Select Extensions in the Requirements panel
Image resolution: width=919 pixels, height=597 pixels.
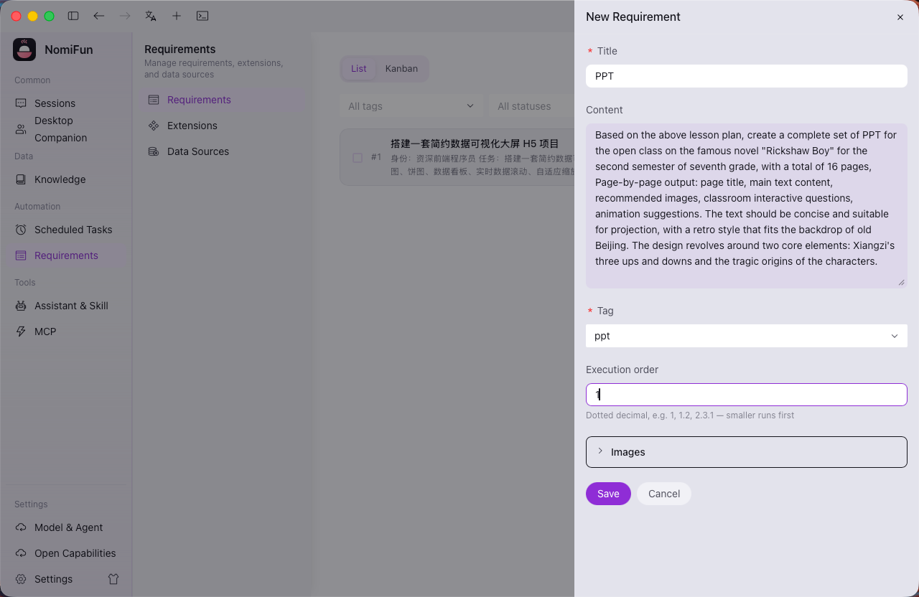[222, 126]
